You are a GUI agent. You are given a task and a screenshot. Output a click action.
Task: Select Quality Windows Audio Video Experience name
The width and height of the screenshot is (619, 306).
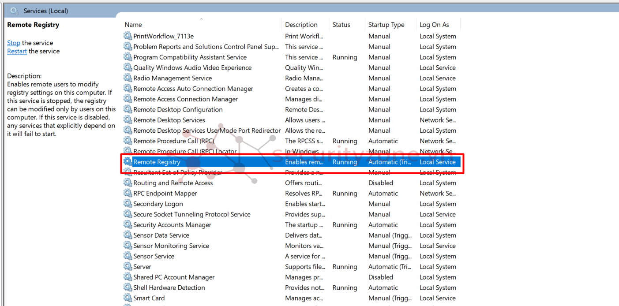(x=192, y=68)
